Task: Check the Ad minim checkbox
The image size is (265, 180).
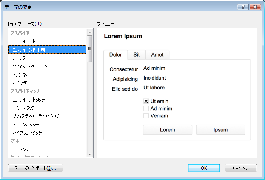Action: pyautogui.click(x=146, y=108)
